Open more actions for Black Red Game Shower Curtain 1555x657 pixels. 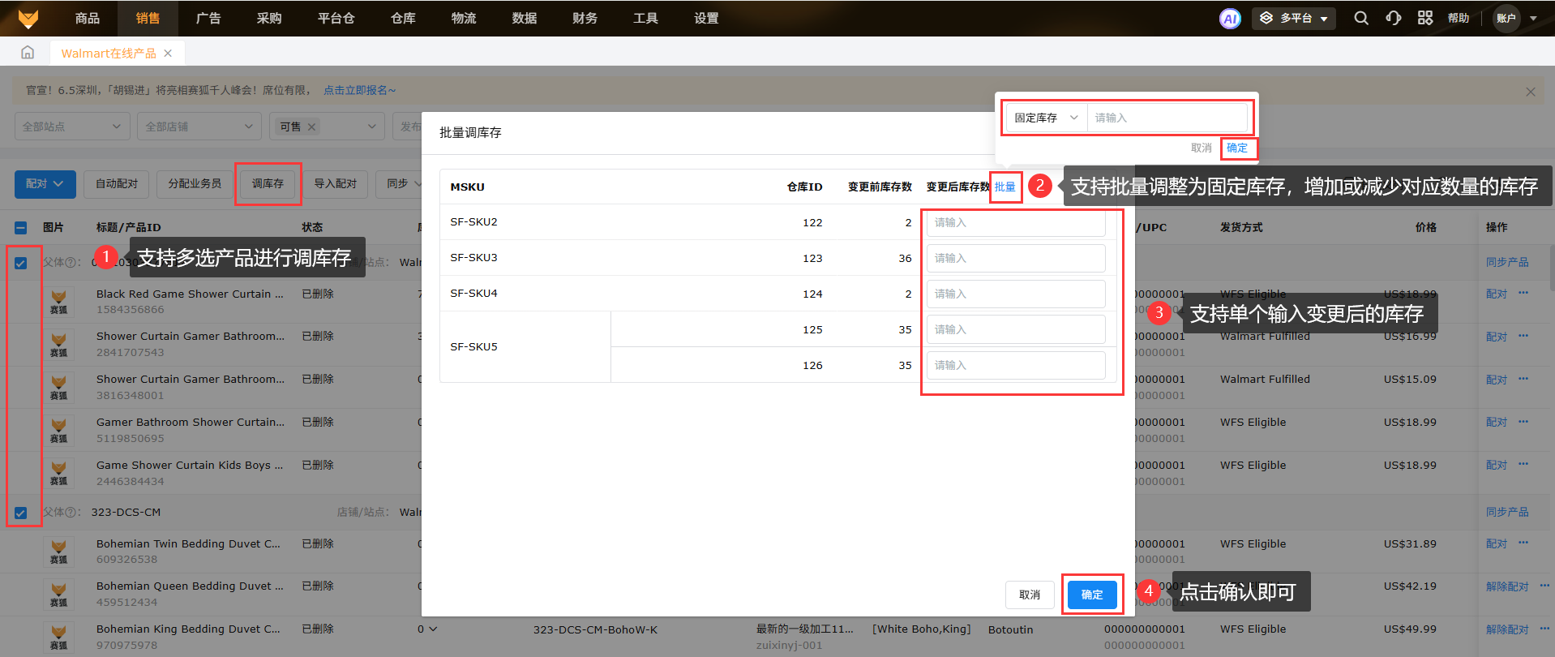(1523, 293)
